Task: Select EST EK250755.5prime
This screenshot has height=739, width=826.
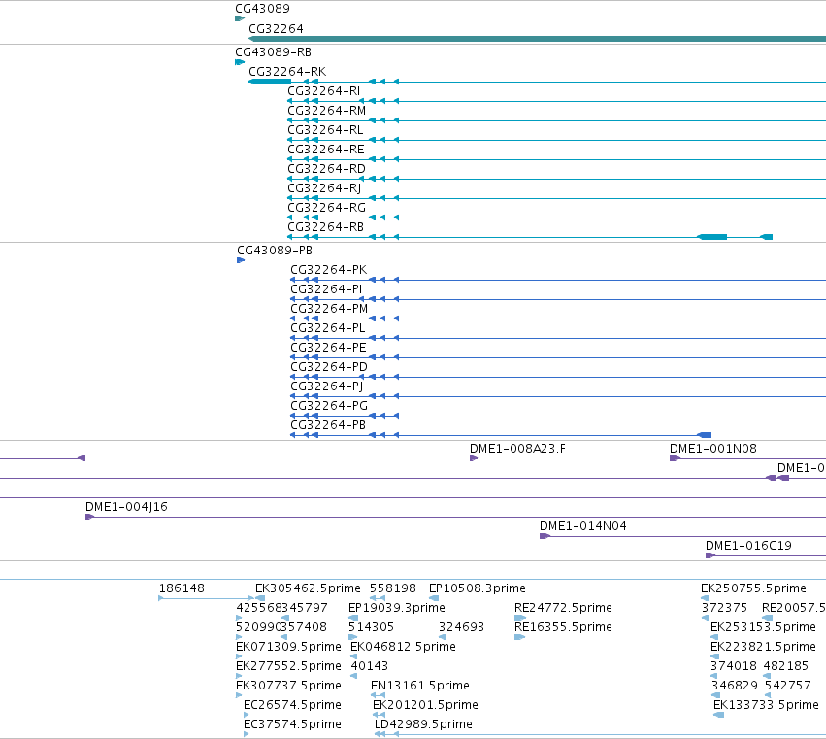Action: [754, 588]
